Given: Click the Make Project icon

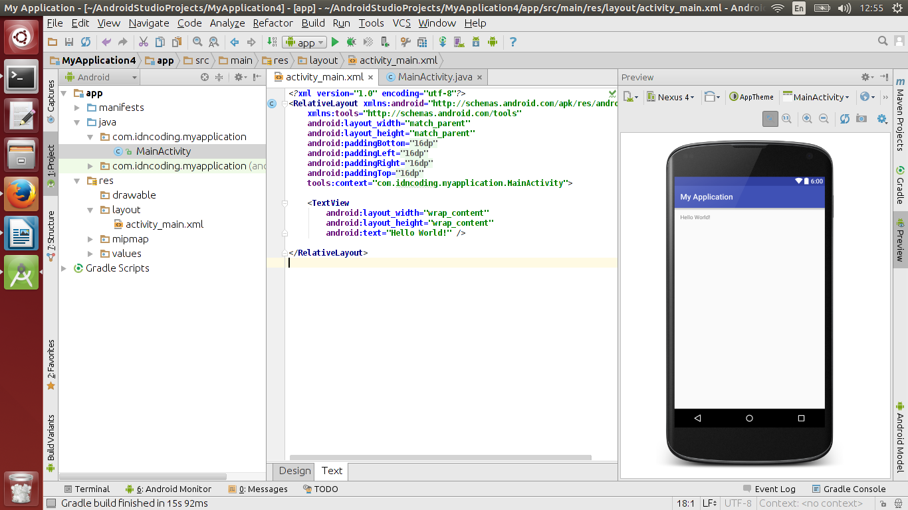Looking at the screenshot, I should pos(271,42).
